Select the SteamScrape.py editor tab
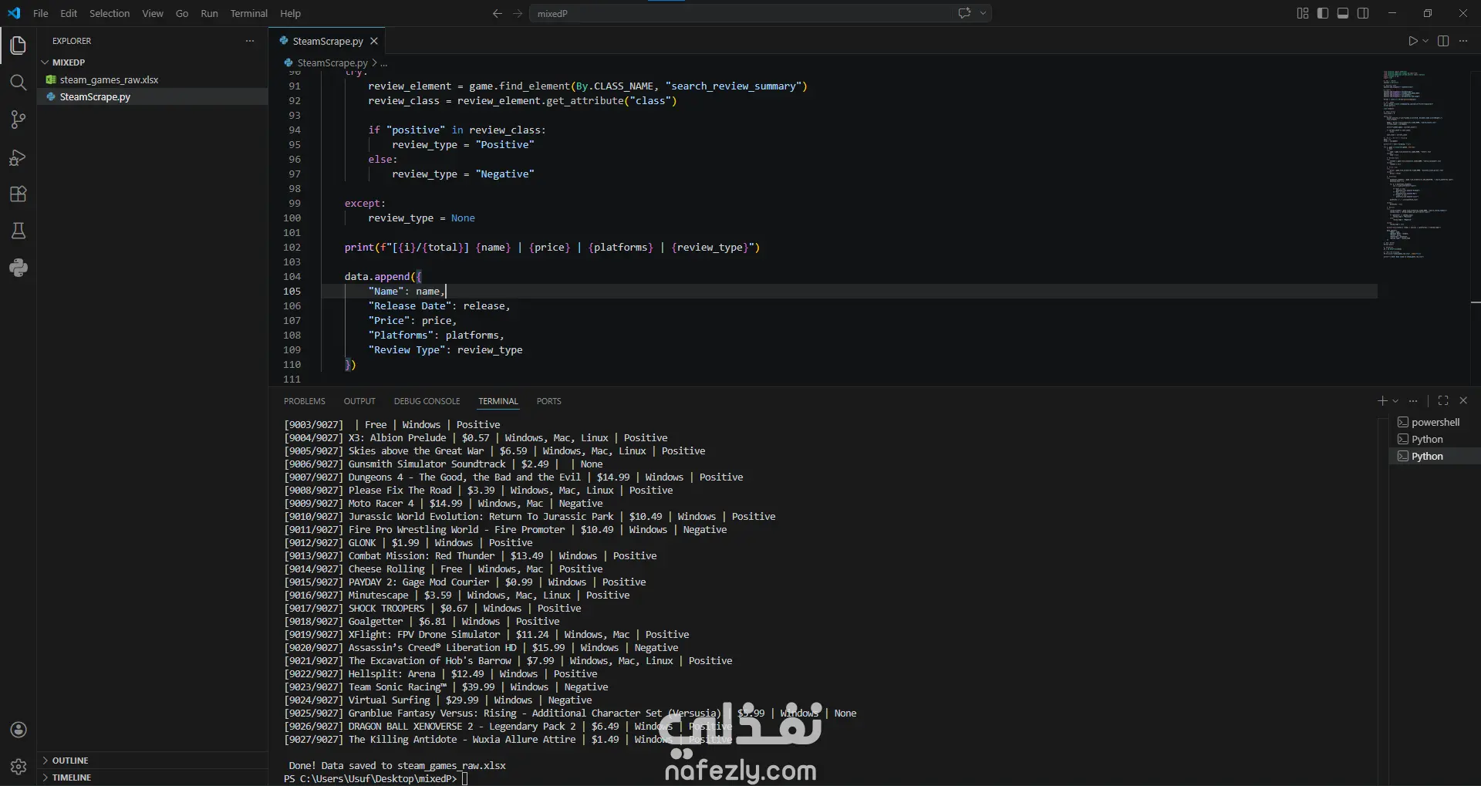 pyautogui.click(x=327, y=41)
